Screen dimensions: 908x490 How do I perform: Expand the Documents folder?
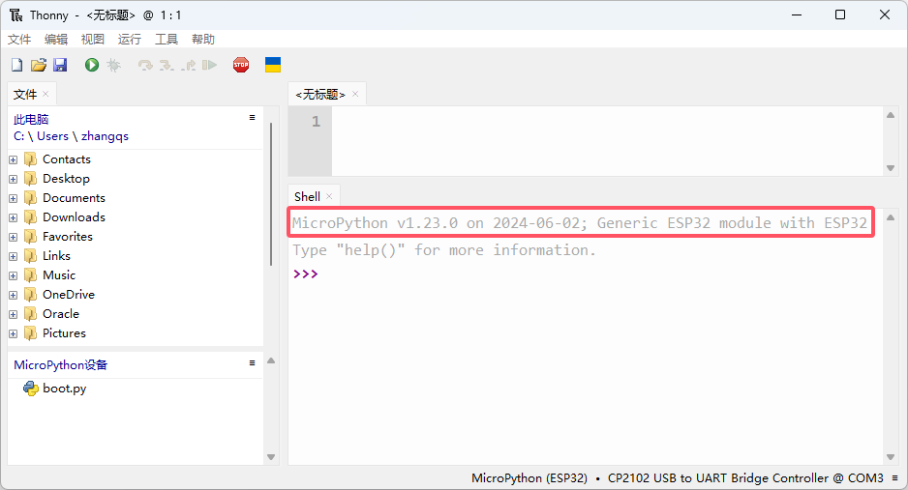point(14,198)
